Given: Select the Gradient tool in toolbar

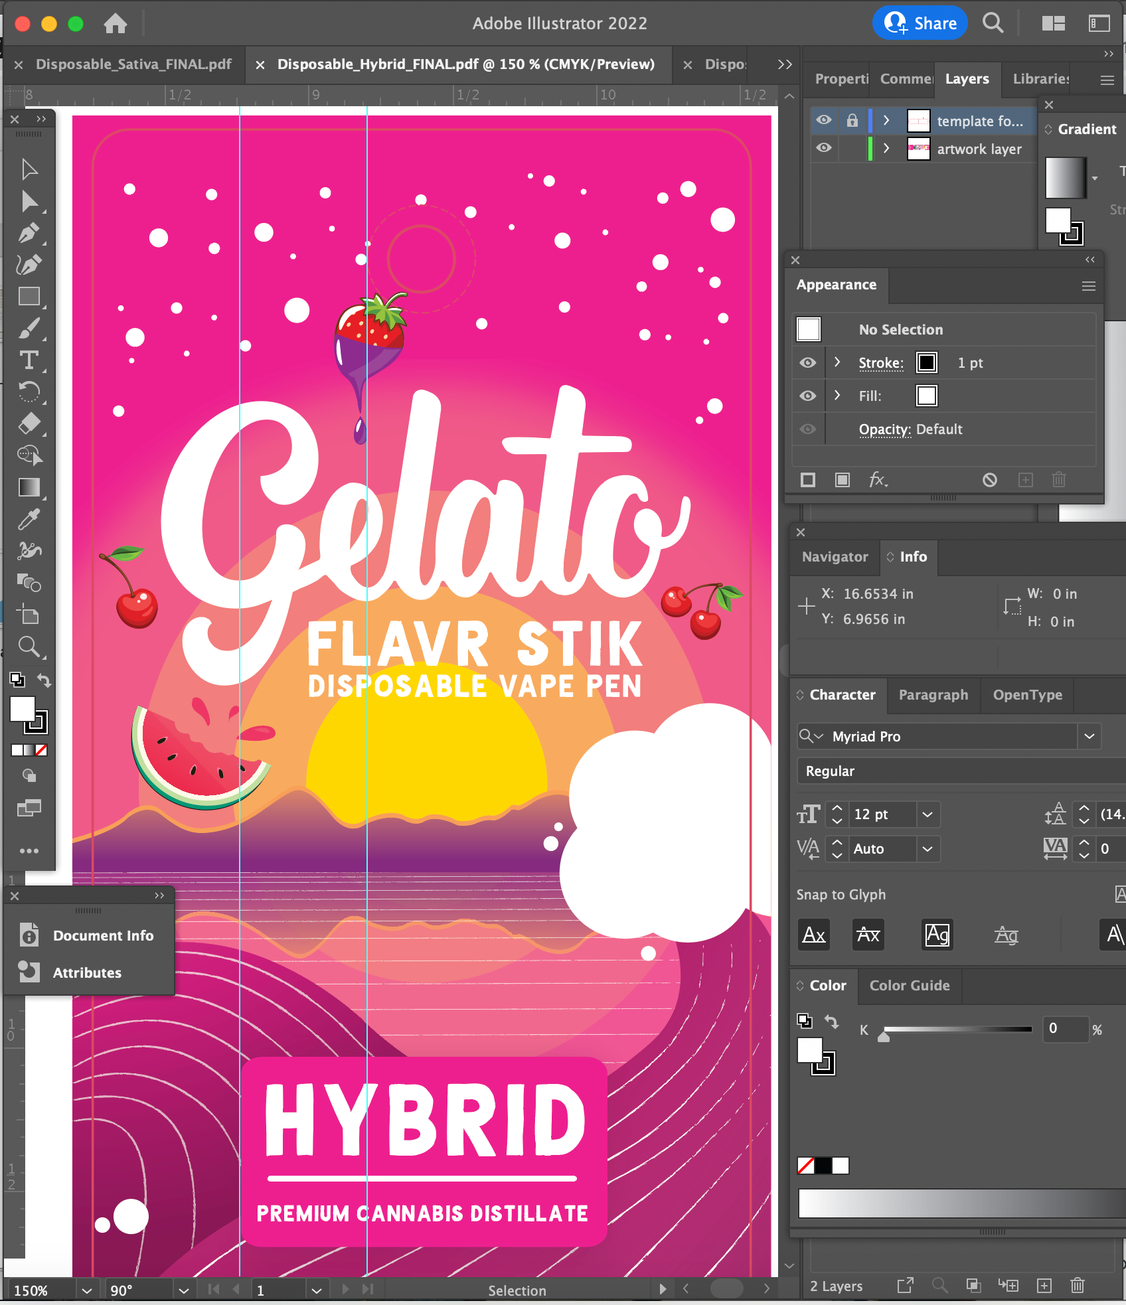Looking at the screenshot, I should click(29, 487).
